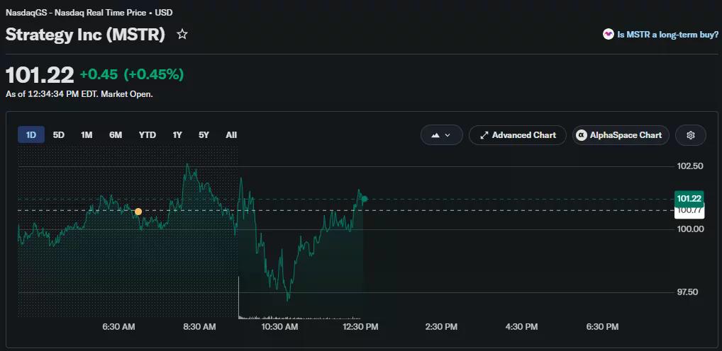Click the NasdaqGS Real Time Price text

pos(89,13)
